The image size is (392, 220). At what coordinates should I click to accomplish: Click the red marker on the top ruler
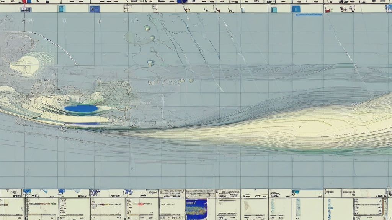point(24,2)
